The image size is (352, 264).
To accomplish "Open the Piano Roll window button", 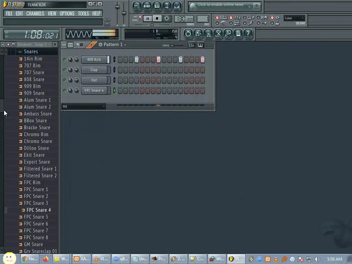I will click(x=157, y=6).
